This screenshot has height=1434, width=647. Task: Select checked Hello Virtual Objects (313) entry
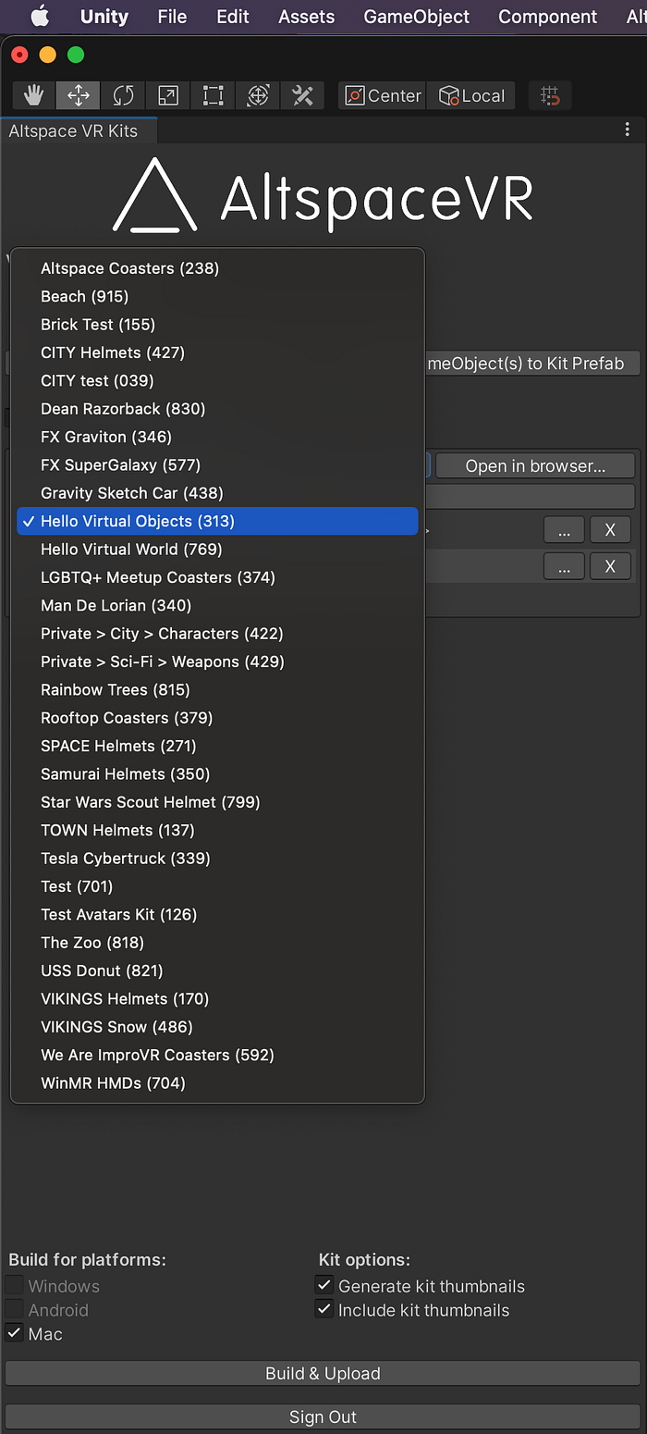217,521
